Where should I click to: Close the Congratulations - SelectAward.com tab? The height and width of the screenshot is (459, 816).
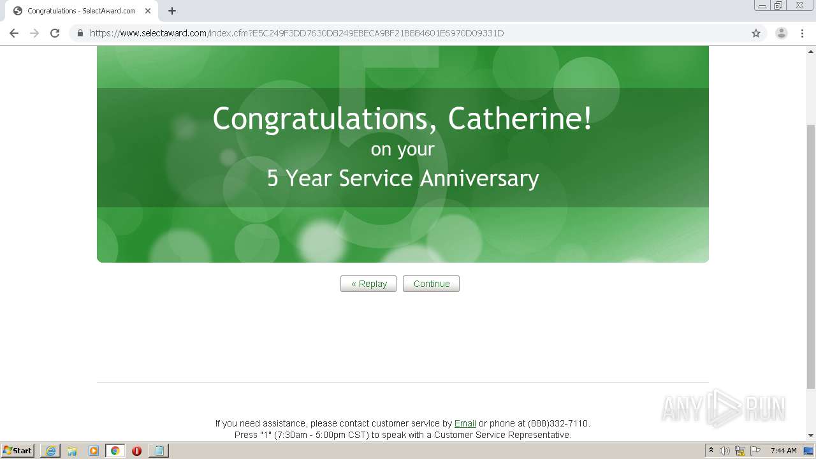(x=147, y=11)
